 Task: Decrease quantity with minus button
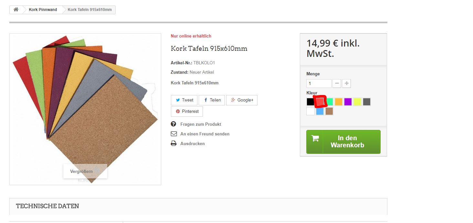coord(337,83)
